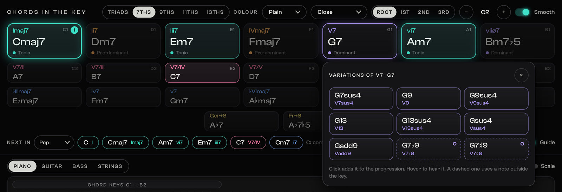This screenshot has width=562, height=192.
Task: Click the B7 V7/iii card
Action: 123,73
